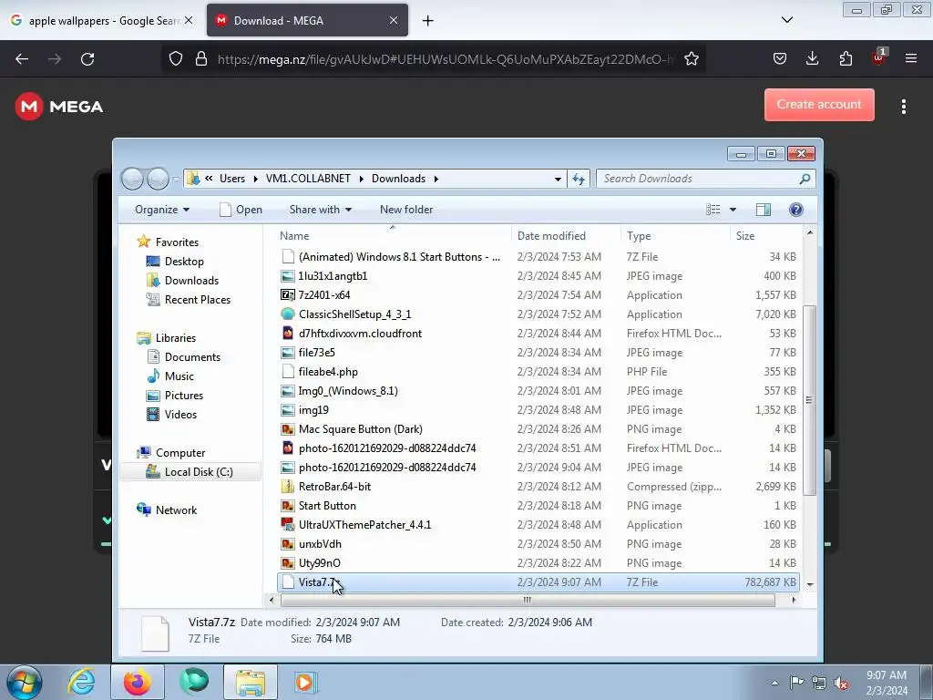Open Documents library
This screenshot has height=700, width=933.
192,357
